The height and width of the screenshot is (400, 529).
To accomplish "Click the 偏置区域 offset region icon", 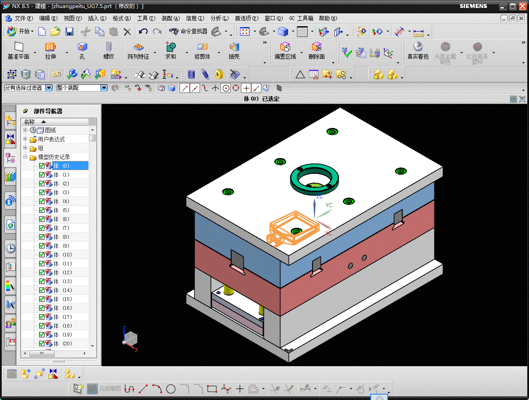I will 285,47.
